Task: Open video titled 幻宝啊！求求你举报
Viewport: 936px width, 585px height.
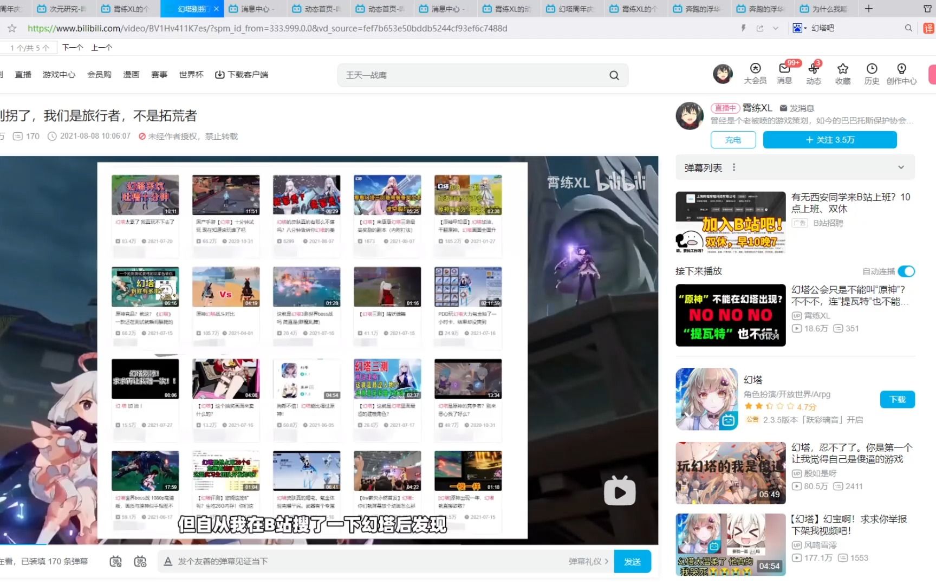Action: tap(849, 525)
